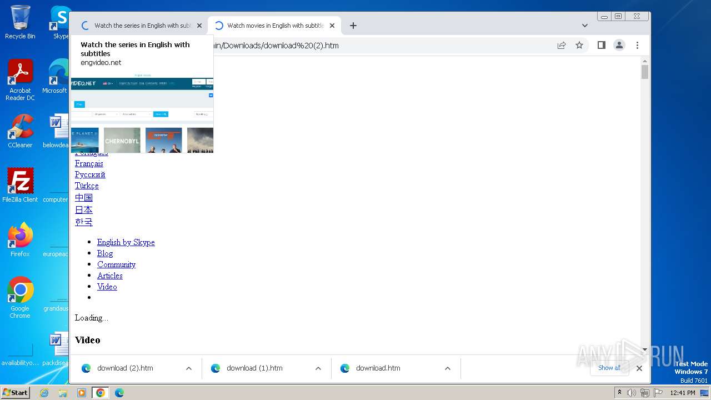Screen dimensions: 711x400
Task: Expand options for download (1).htm
Action: (x=318, y=368)
